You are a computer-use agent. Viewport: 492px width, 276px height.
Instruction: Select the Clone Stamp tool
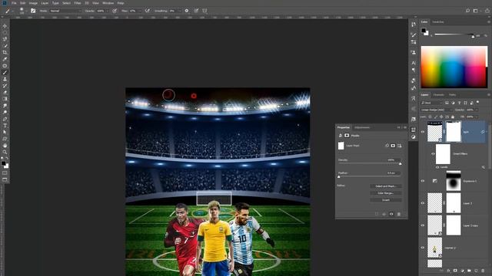click(x=5, y=79)
